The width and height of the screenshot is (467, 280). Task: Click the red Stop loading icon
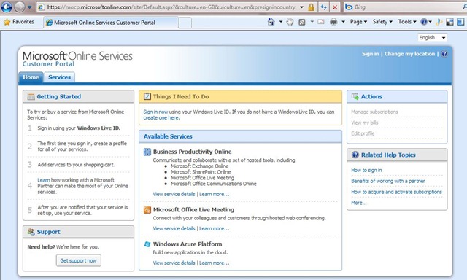click(x=335, y=7)
